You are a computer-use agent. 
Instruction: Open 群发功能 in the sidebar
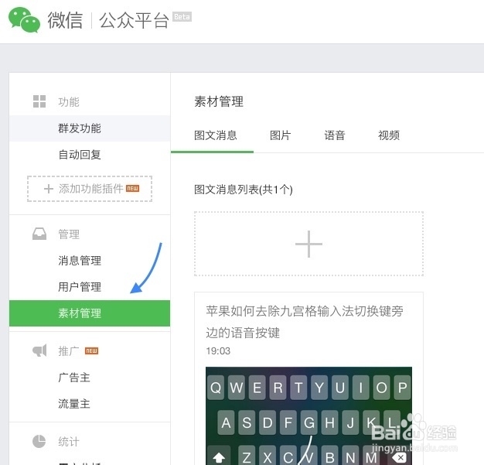90,128
